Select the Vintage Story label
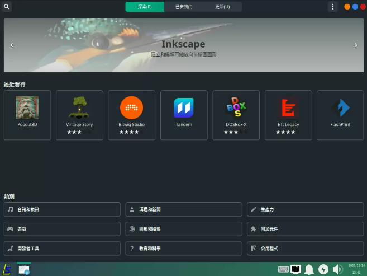The height and width of the screenshot is (276, 367). pos(79,124)
